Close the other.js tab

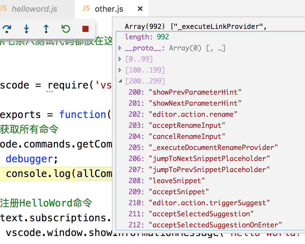(x=140, y=9)
